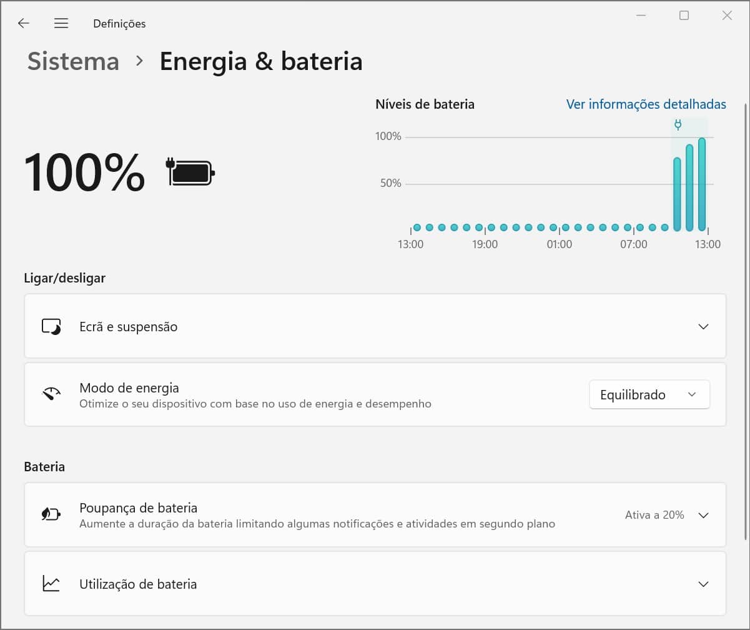
Task: Click the screen and sleep moon icon
Action: (x=51, y=327)
